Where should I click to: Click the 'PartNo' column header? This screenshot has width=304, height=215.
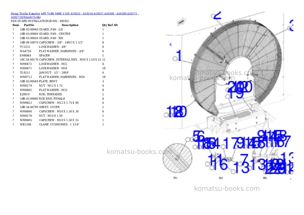pyautogui.click(x=29, y=25)
